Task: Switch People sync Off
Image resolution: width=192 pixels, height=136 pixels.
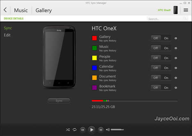Action: (x=156, y=58)
